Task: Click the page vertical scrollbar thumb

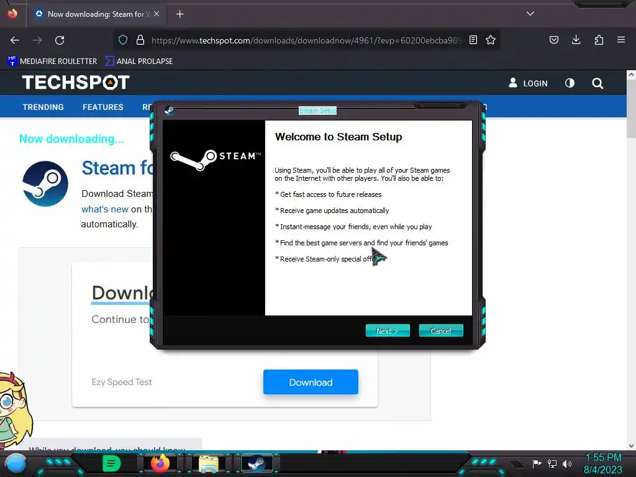Action: 631,109
